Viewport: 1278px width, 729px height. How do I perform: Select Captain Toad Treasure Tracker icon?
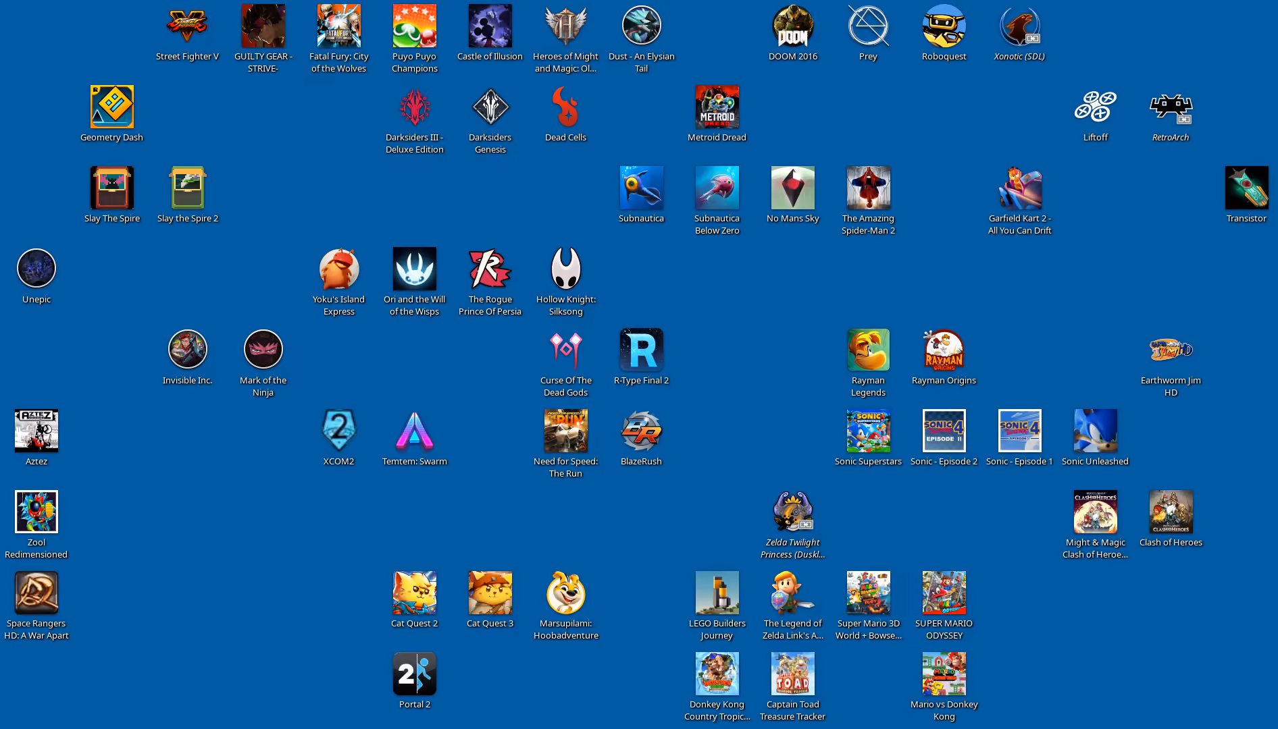pos(792,674)
